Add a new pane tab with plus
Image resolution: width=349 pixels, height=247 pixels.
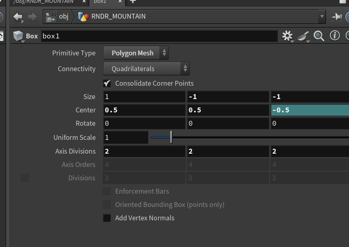tap(132, 2)
